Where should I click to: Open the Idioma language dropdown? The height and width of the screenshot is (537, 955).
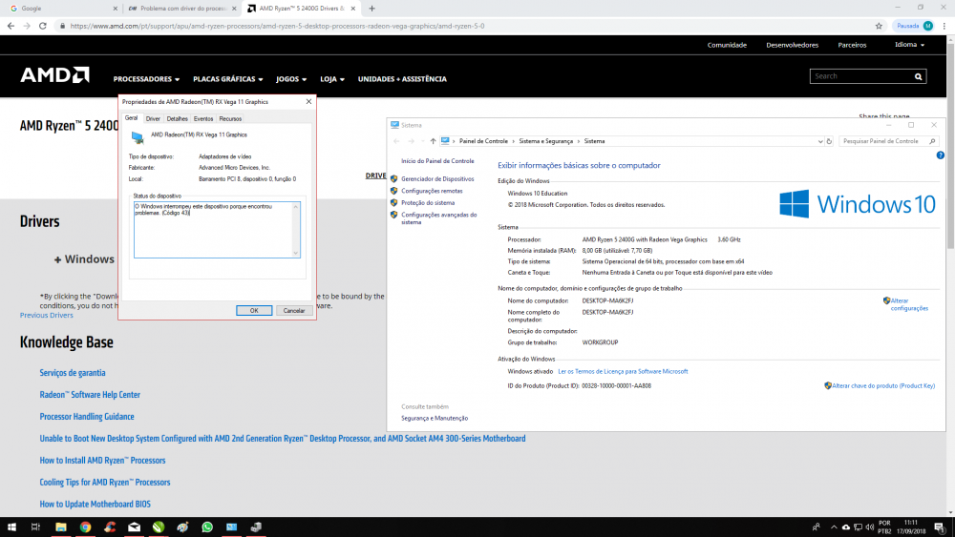tap(909, 45)
